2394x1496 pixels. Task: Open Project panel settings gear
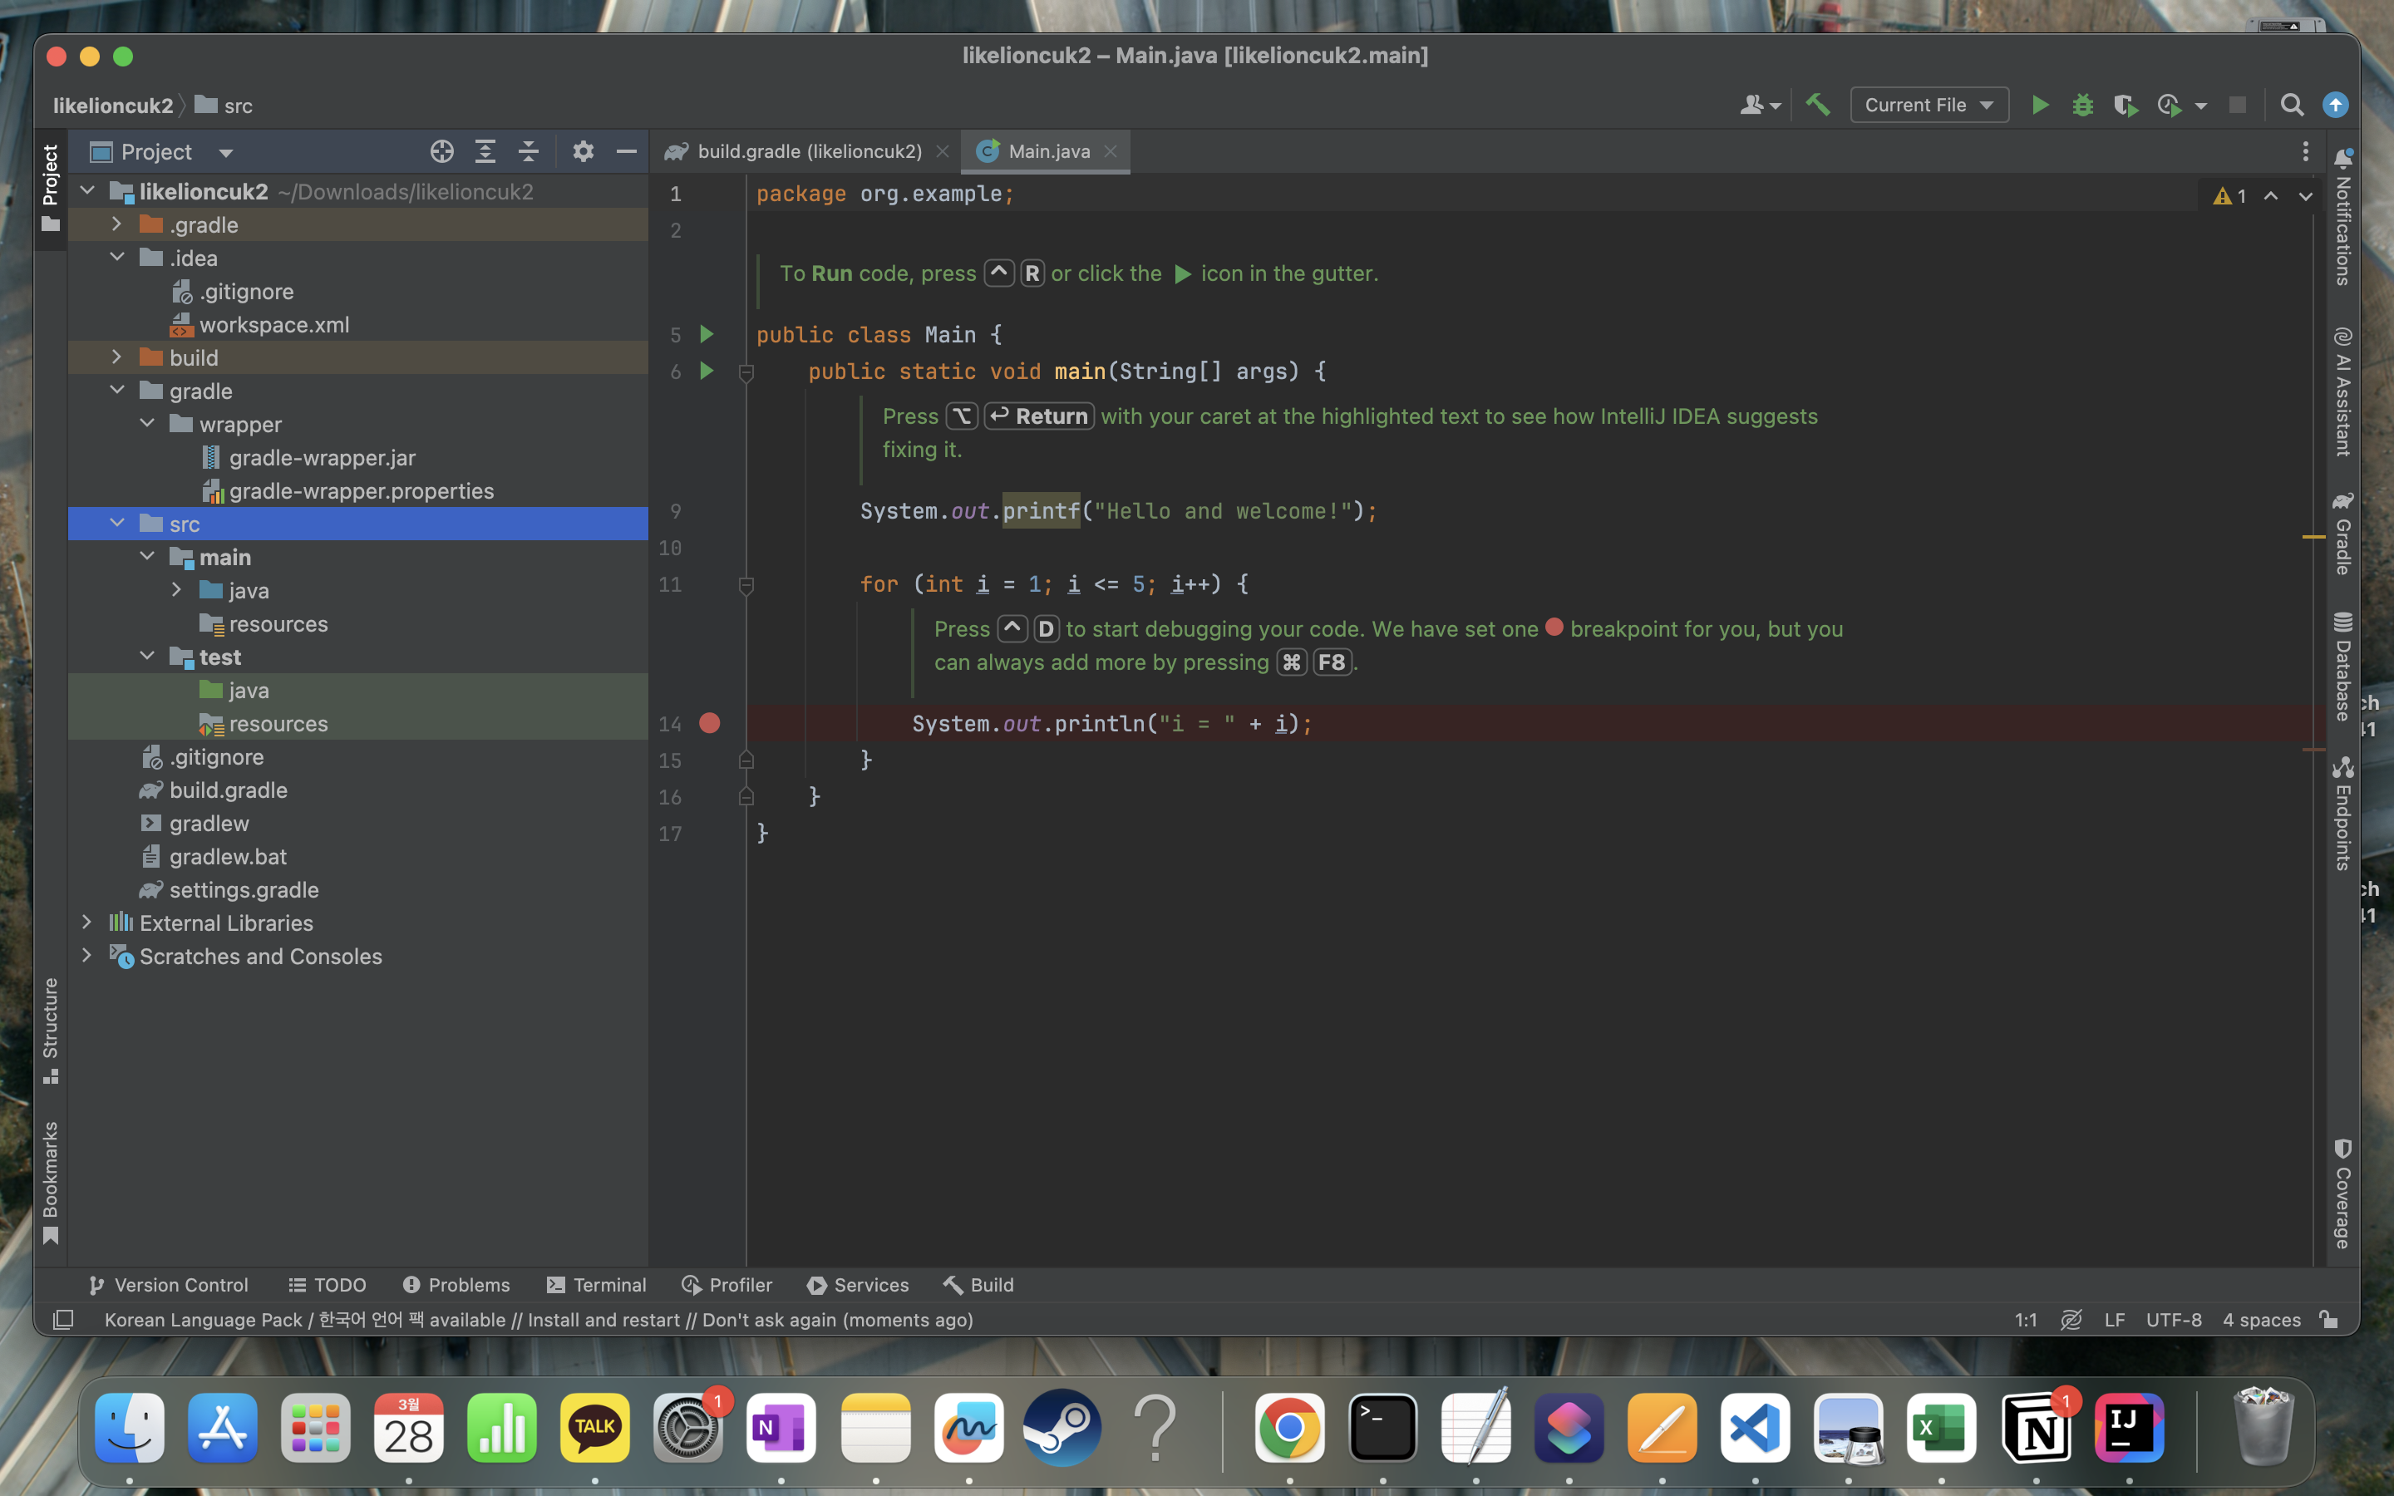pyautogui.click(x=583, y=151)
